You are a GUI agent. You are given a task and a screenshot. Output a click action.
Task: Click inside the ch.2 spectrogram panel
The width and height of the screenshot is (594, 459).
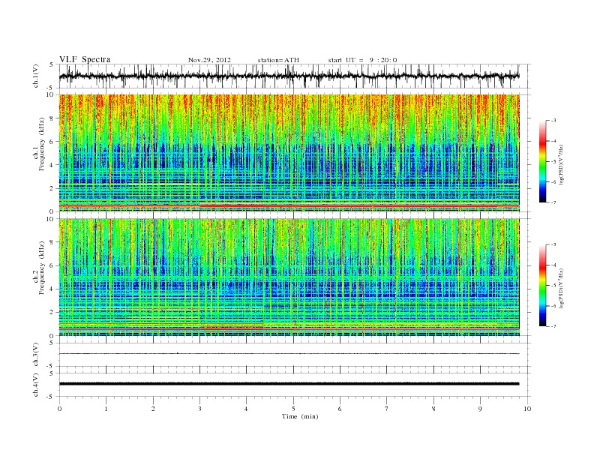pos(289,277)
